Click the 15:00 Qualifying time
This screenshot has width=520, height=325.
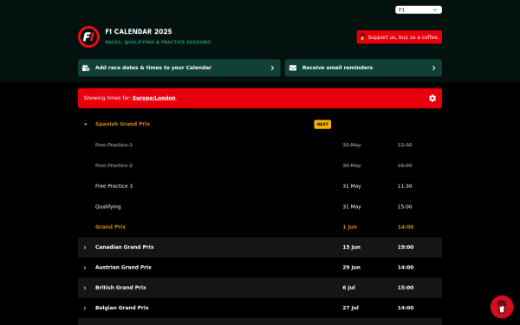coord(405,206)
